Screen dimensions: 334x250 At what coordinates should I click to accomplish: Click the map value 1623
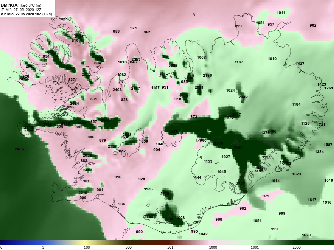point(297,174)
